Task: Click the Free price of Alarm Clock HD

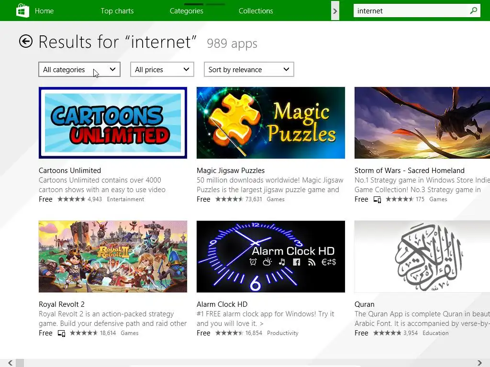Action: tap(203, 333)
